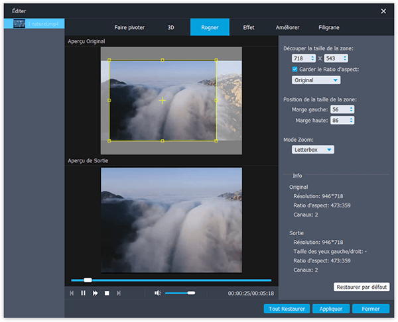Click the crosshair center of crop area

163,100
